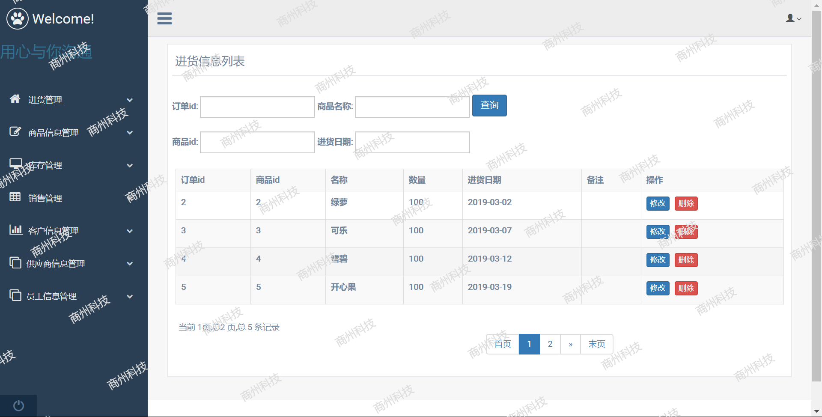This screenshot has height=417, width=822.
Task: Expand the 商品信息管理 chevron
Action: [130, 133]
